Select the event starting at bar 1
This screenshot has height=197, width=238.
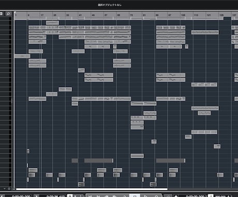coord(22,56)
